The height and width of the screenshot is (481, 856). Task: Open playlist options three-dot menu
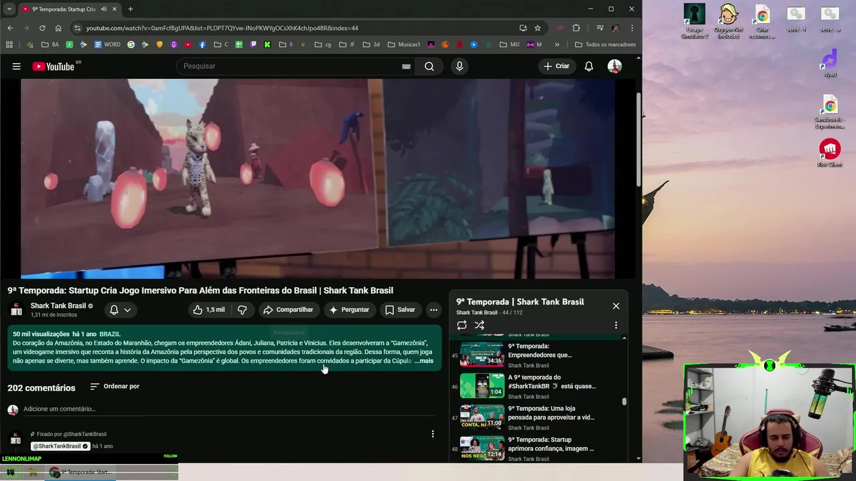pyautogui.click(x=616, y=325)
